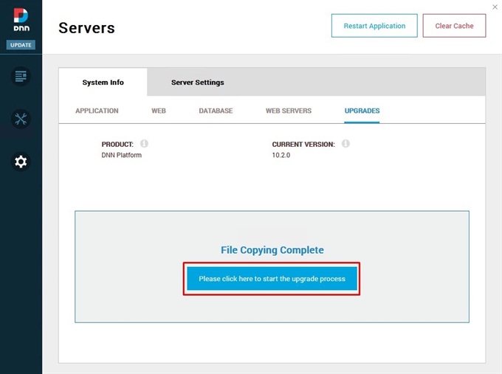Click the info icon beside Current Version
The height and width of the screenshot is (374, 502).
tap(345, 144)
